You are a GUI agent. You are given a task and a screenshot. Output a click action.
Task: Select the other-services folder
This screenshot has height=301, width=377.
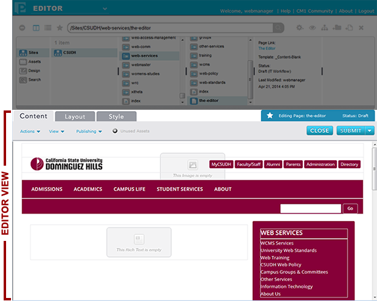(207, 46)
